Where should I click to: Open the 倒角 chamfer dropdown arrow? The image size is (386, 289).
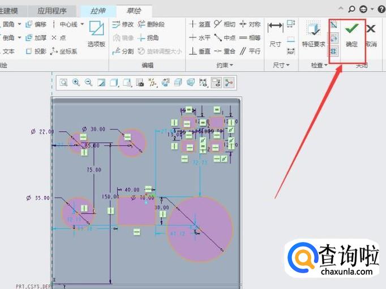tap(19, 38)
